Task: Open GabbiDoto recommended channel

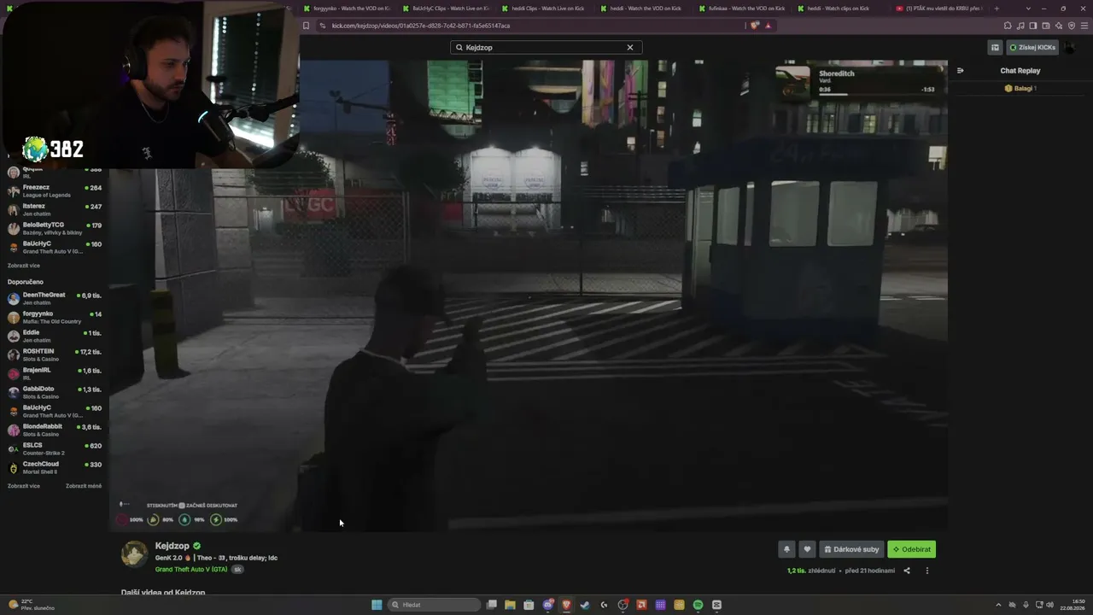Action: click(55, 392)
